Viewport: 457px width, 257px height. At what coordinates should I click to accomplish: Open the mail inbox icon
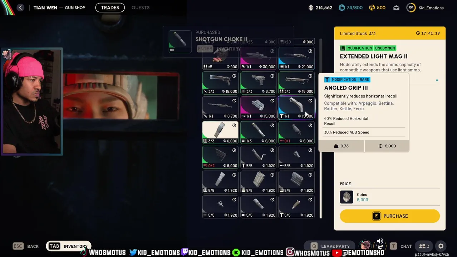click(396, 7)
